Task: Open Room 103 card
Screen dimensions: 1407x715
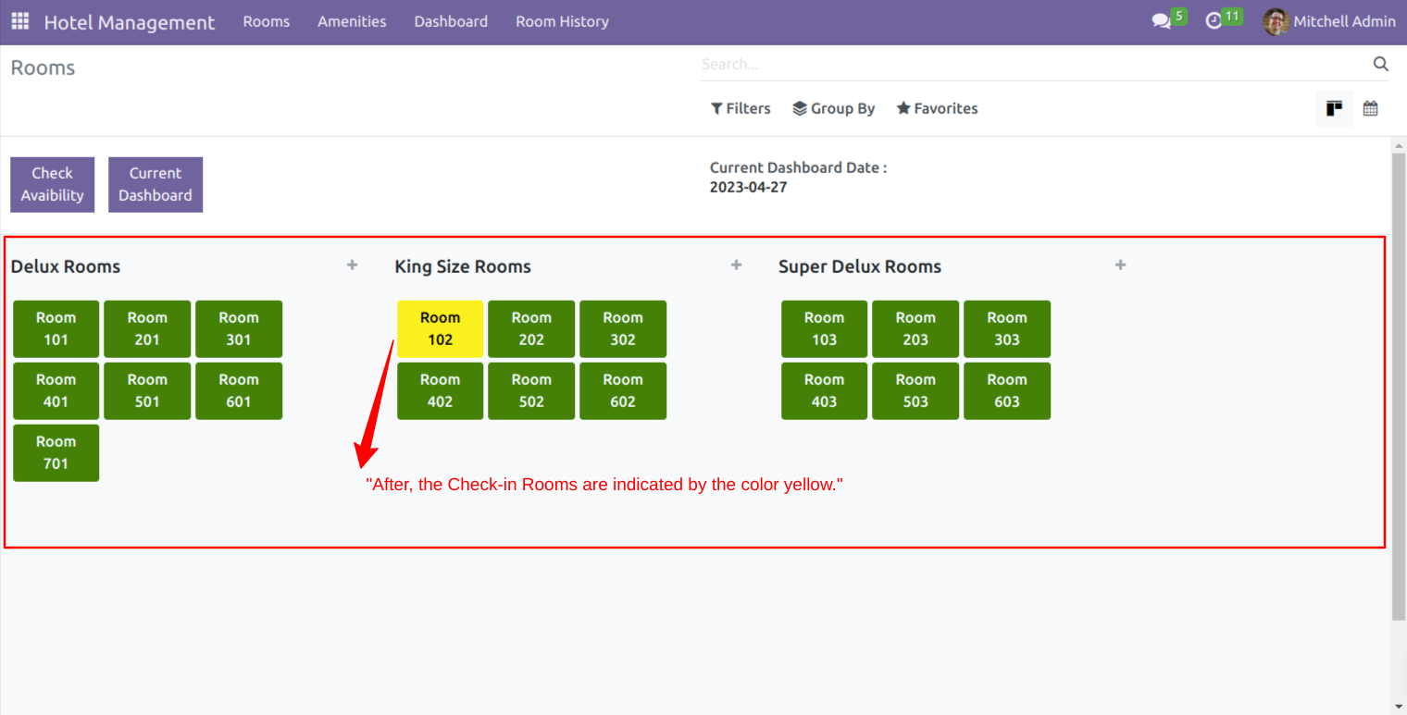Action: point(824,328)
